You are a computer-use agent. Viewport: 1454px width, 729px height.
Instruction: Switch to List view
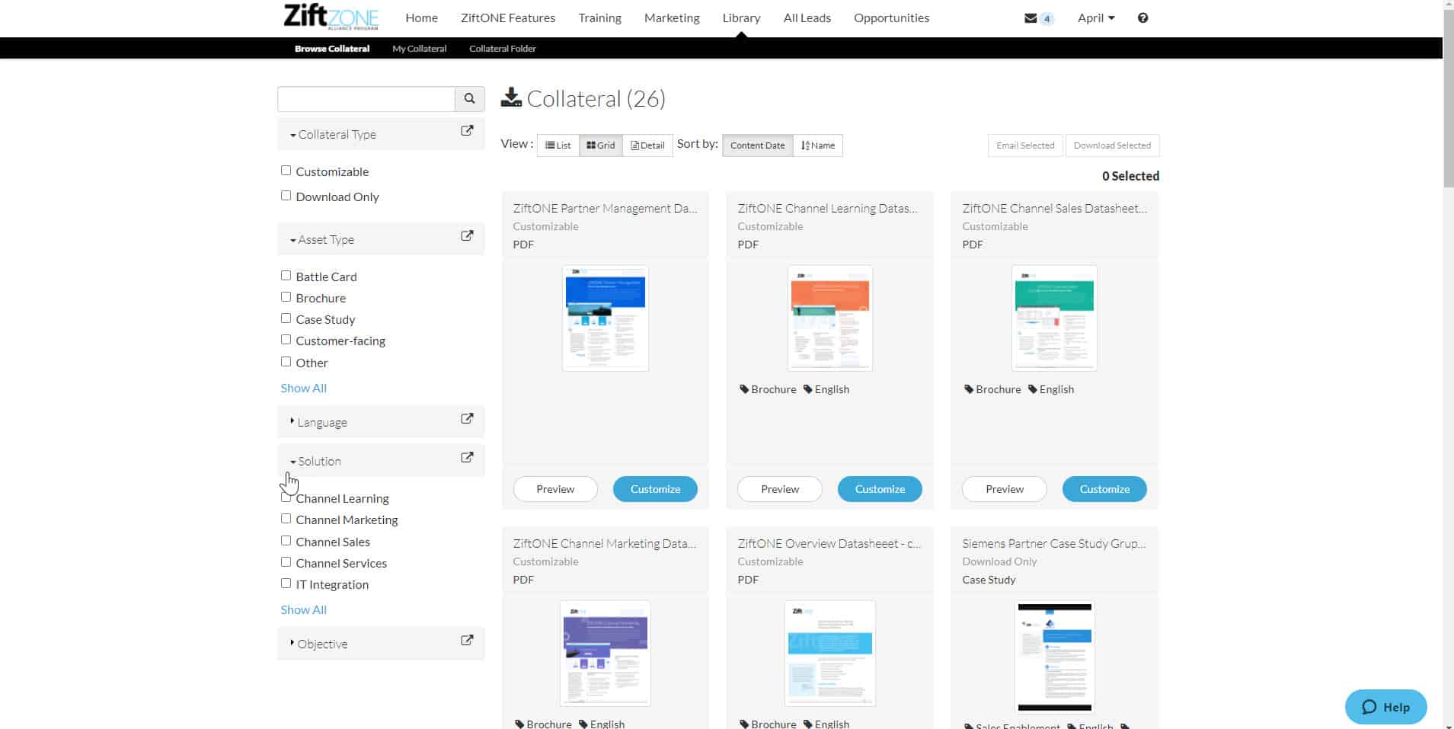pyautogui.click(x=558, y=145)
